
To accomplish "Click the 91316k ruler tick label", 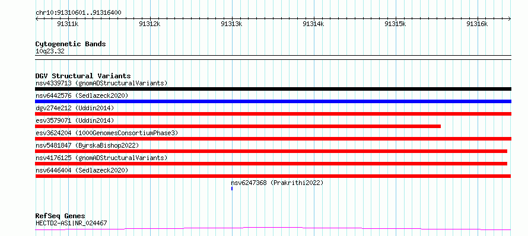I will (477, 24).
